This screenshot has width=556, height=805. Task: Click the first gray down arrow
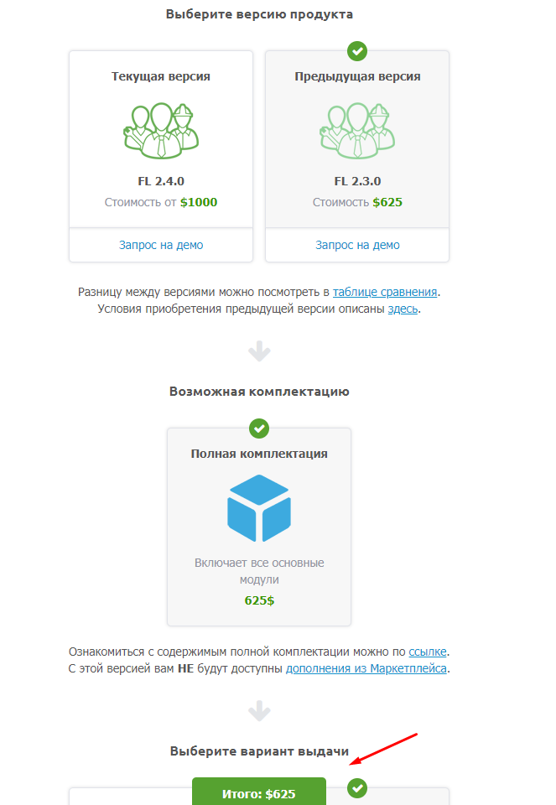tap(259, 351)
